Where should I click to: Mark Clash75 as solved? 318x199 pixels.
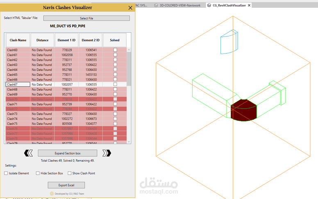pos(115,124)
